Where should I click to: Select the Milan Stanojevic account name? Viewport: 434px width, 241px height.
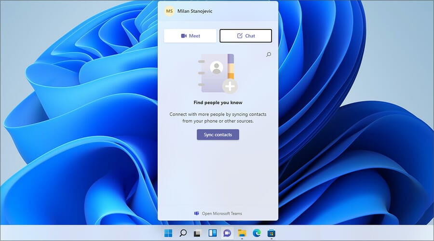pos(195,12)
